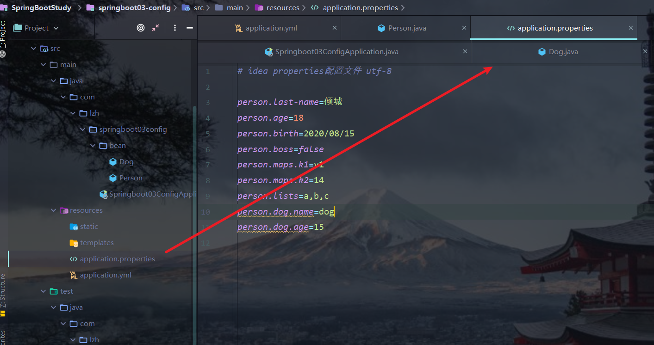Click the locate-in-project target icon
This screenshot has width=654, height=345.
141,28
